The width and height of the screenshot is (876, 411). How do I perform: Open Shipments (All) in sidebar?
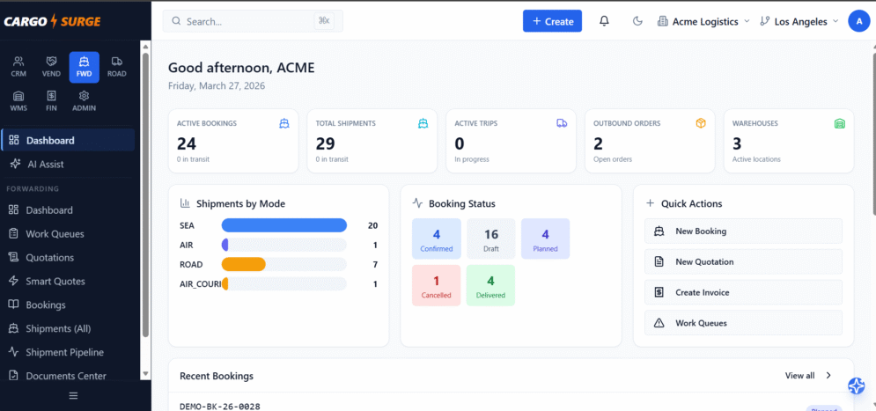point(68,329)
